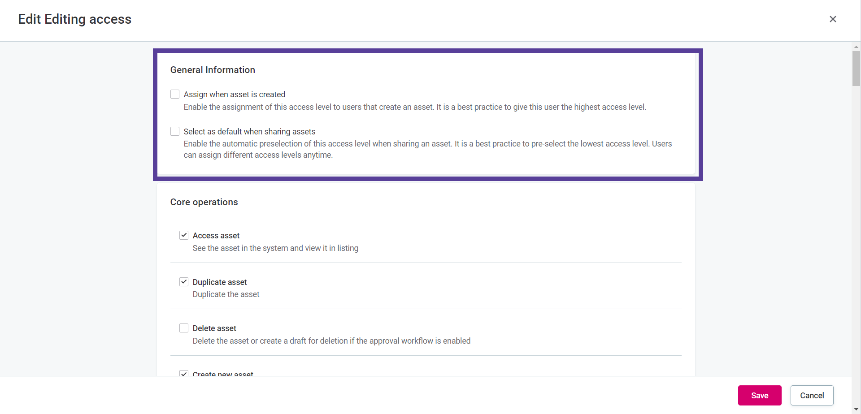
Task: Check the "Delete asset" checkbox
Action: tap(184, 328)
